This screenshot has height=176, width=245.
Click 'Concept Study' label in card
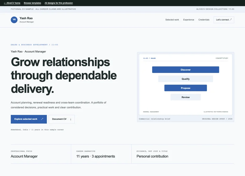222,58
